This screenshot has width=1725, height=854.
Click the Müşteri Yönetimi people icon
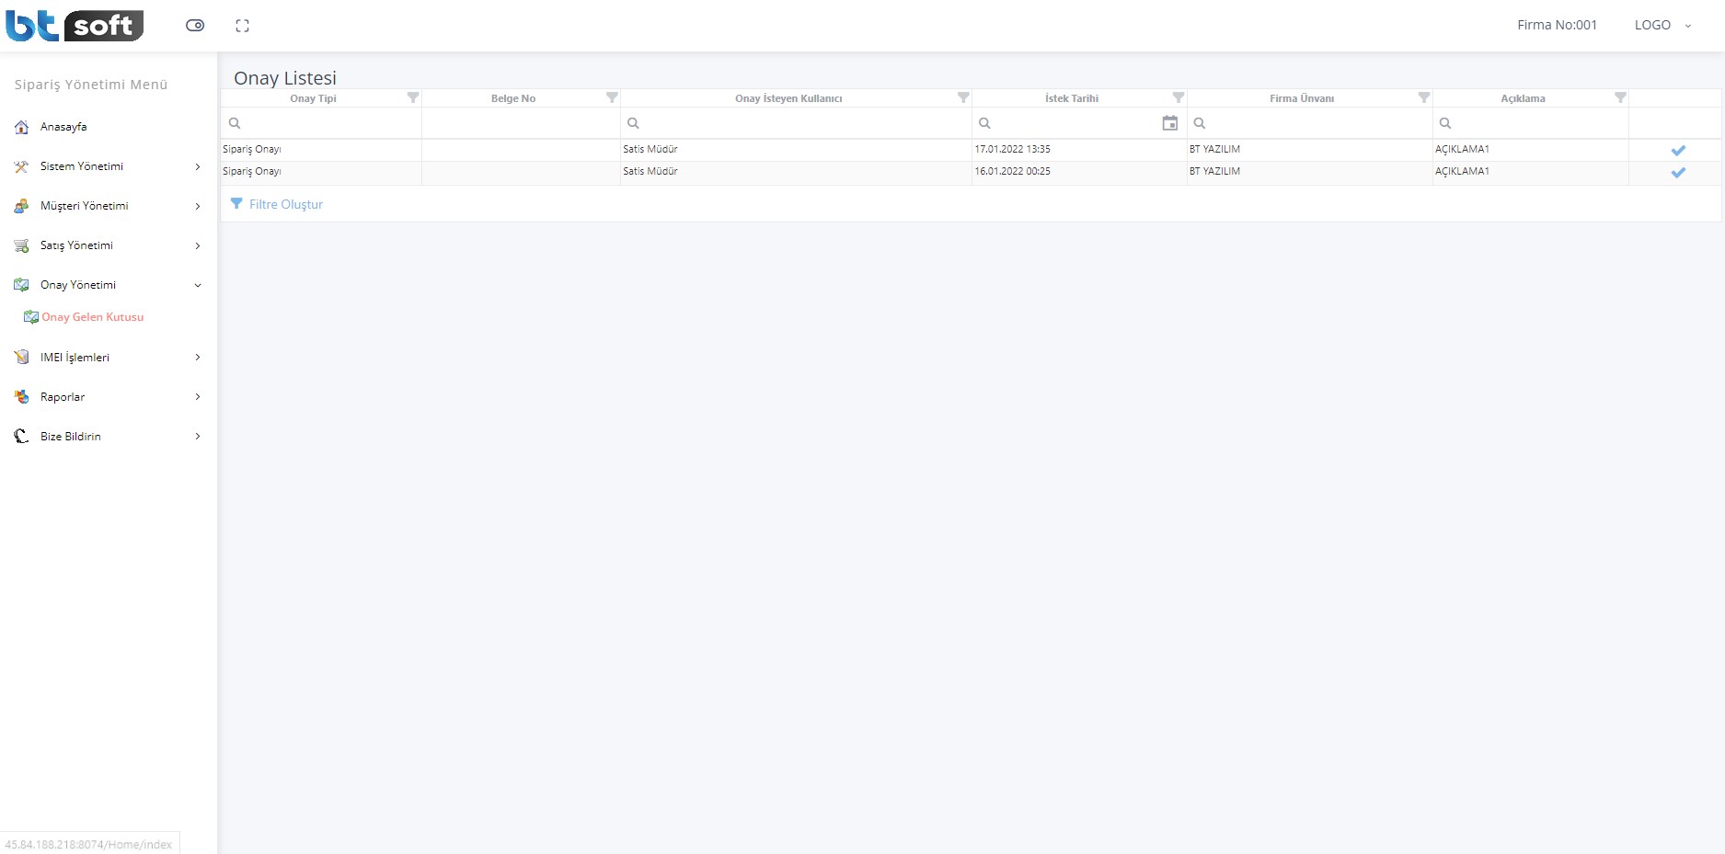click(21, 206)
